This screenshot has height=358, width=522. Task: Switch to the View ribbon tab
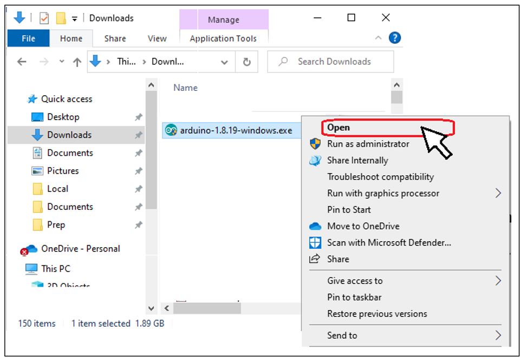click(x=157, y=38)
